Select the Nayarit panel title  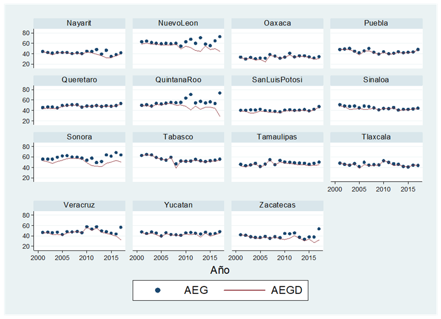80,23
